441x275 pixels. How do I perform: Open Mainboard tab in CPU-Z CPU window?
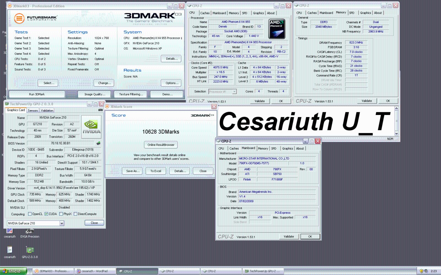[x=219, y=13]
